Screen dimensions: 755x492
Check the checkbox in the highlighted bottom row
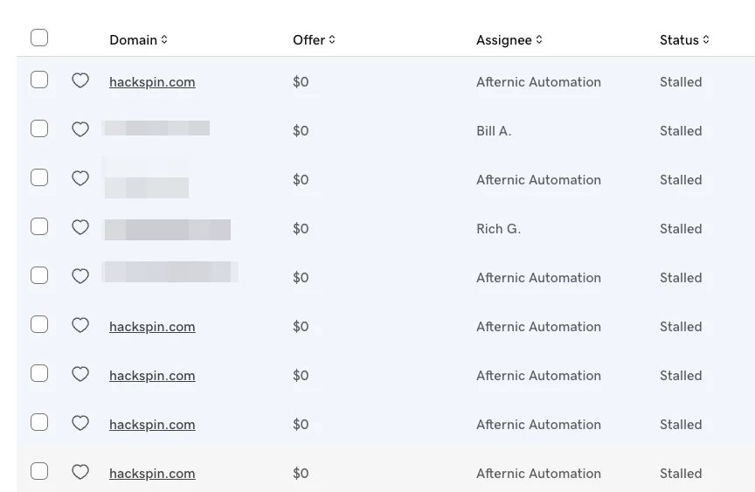tap(39, 471)
